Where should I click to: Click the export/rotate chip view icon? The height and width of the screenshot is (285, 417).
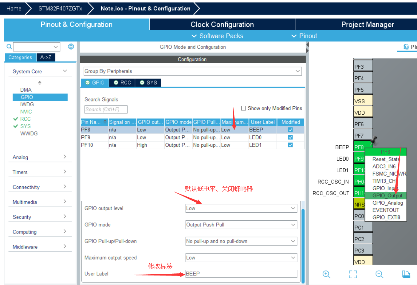click(x=406, y=274)
